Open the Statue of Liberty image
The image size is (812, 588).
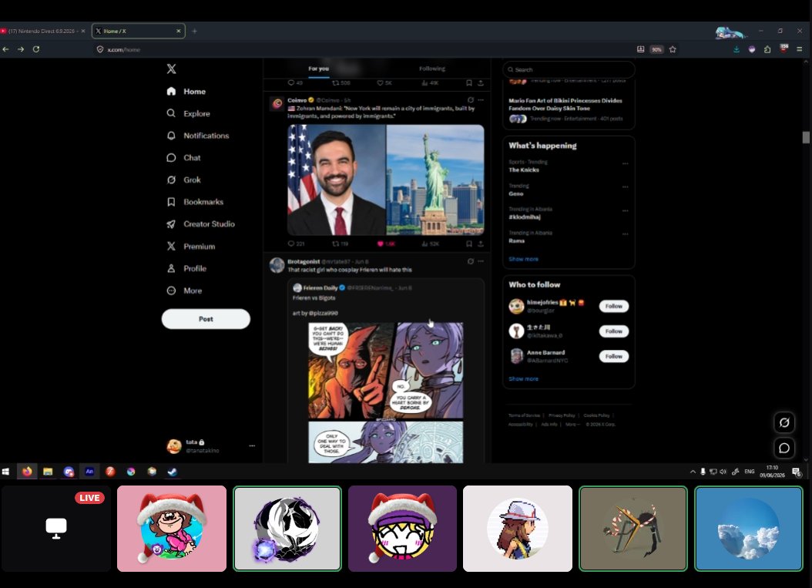[435, 180]
